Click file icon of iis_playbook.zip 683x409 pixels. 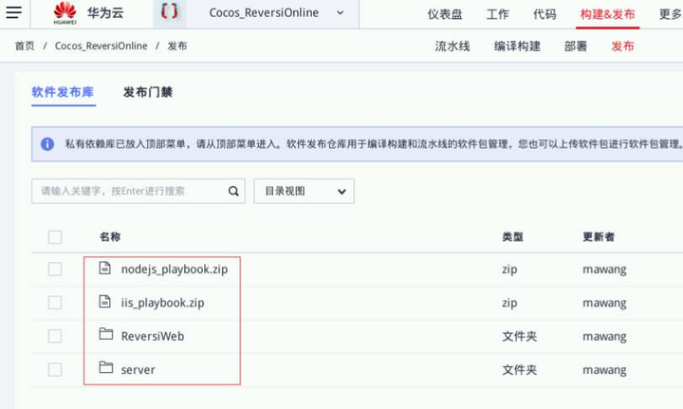(105, 302)
